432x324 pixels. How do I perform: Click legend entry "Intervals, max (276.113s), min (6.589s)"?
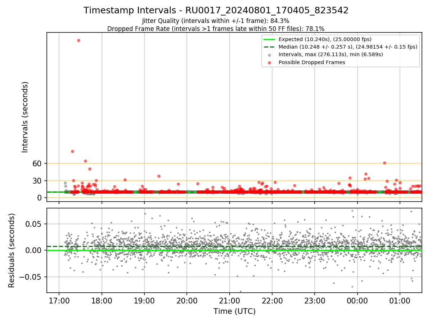331,54
